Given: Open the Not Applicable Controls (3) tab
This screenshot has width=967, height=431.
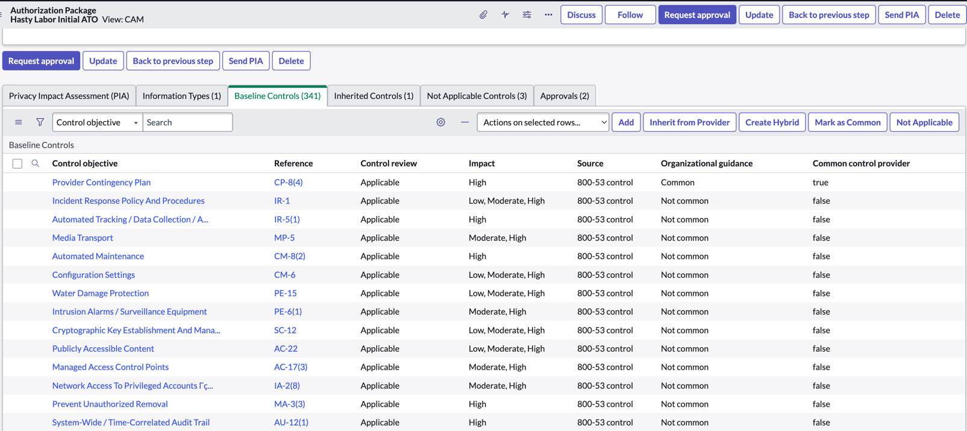Looking at the screenshot, I should tap(477, 96).
